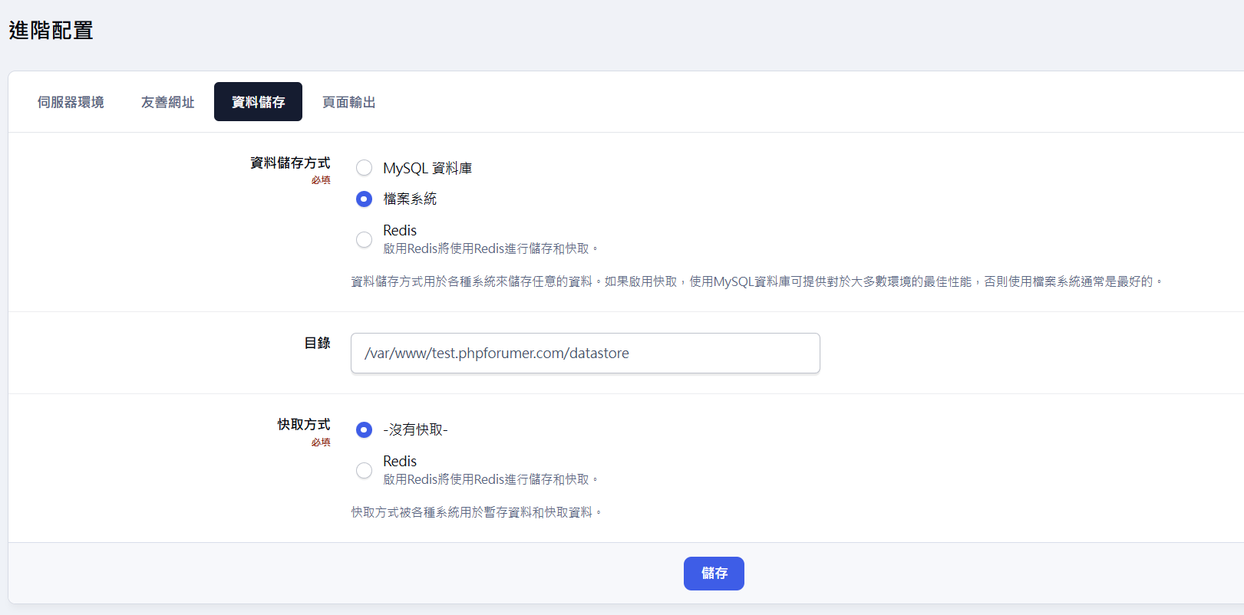Switch to the 友善網址 tab

pos(167,102)
